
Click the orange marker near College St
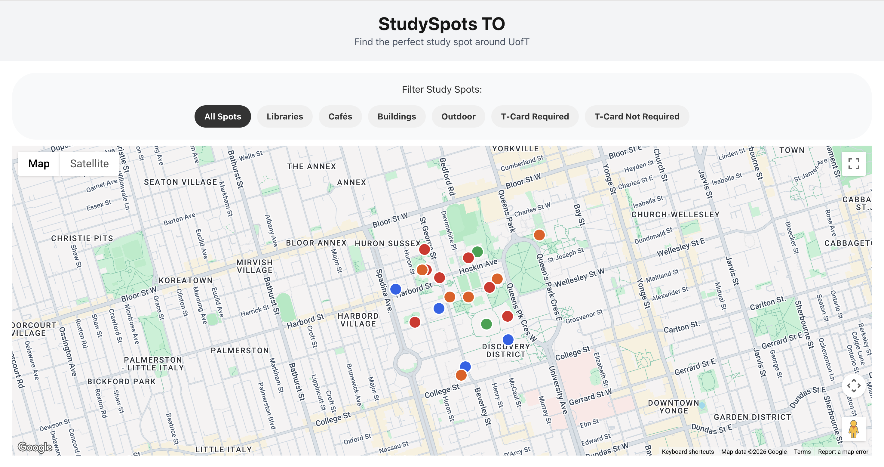click(461, 375)
